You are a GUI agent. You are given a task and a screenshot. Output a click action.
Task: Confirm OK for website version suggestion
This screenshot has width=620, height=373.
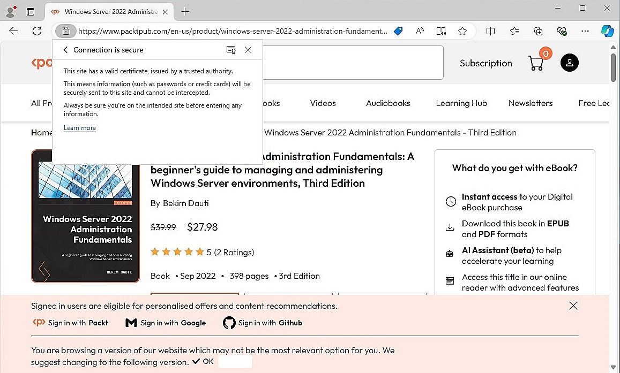click(203, 362)
